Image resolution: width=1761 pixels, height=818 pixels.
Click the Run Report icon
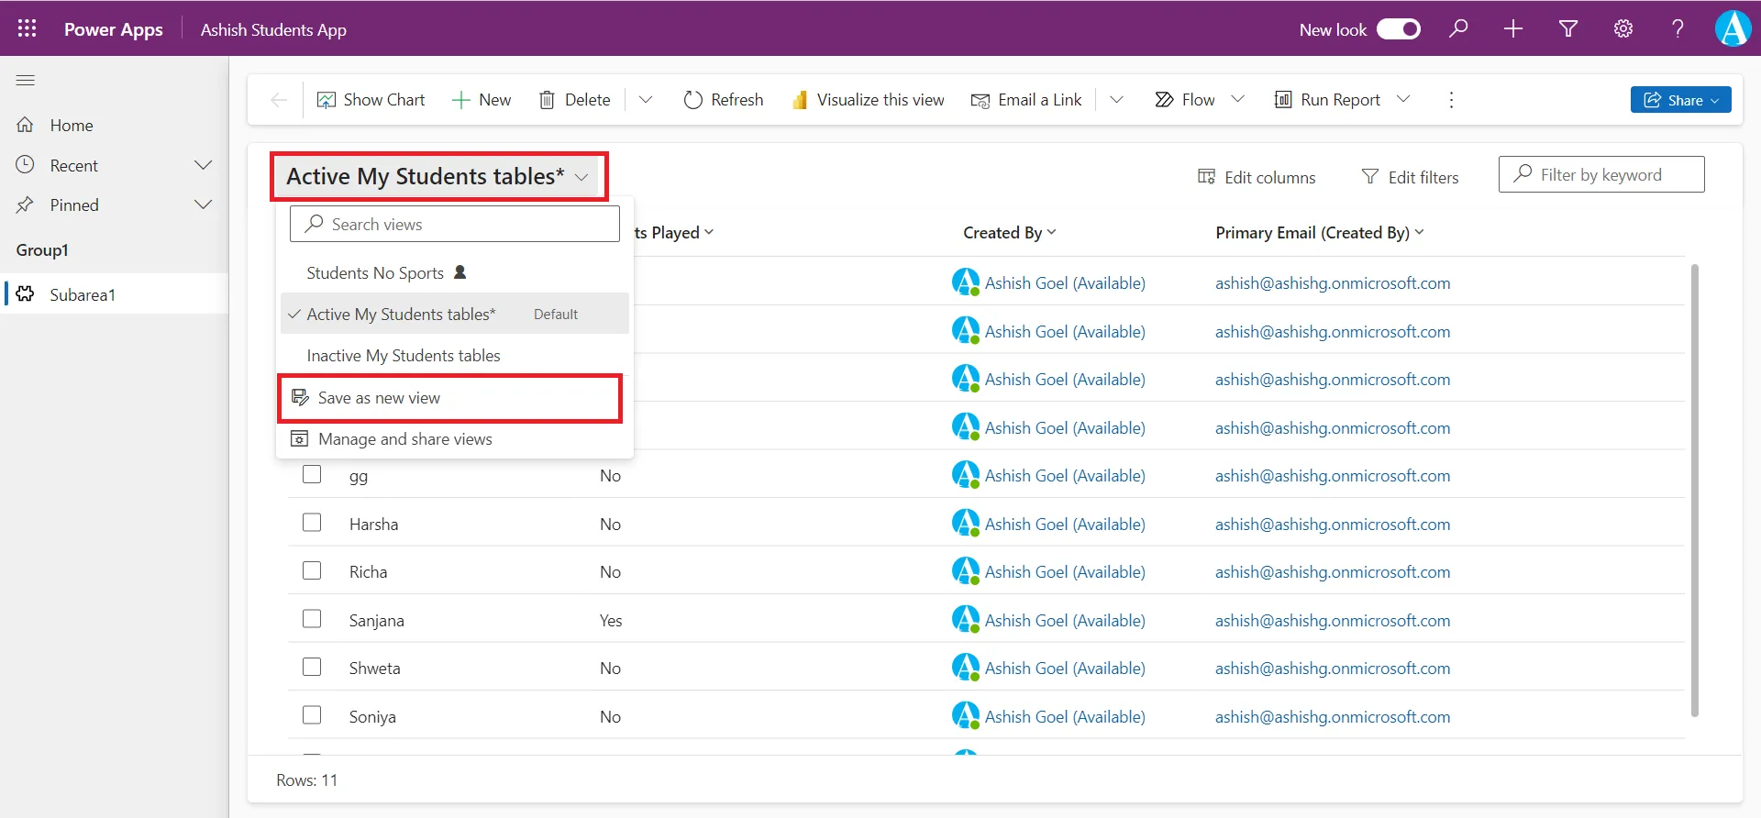tap(1283, 99)
